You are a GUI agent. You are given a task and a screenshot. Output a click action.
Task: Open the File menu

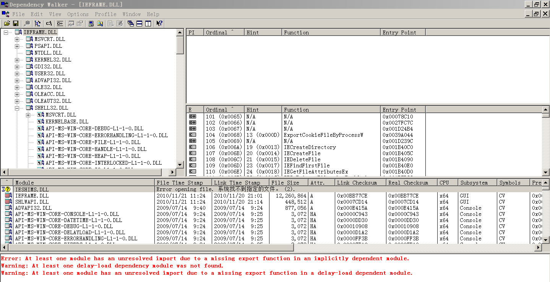[x=18, y=14]
